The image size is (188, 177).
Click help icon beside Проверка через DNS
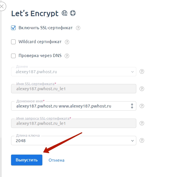67,56
